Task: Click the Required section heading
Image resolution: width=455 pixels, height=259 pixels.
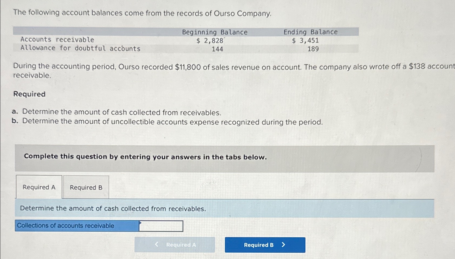Action: click(29, 94)
